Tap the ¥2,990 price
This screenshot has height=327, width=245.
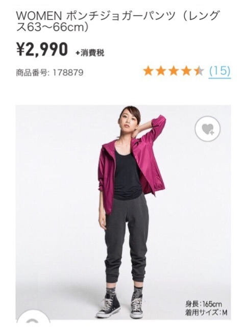42,49
